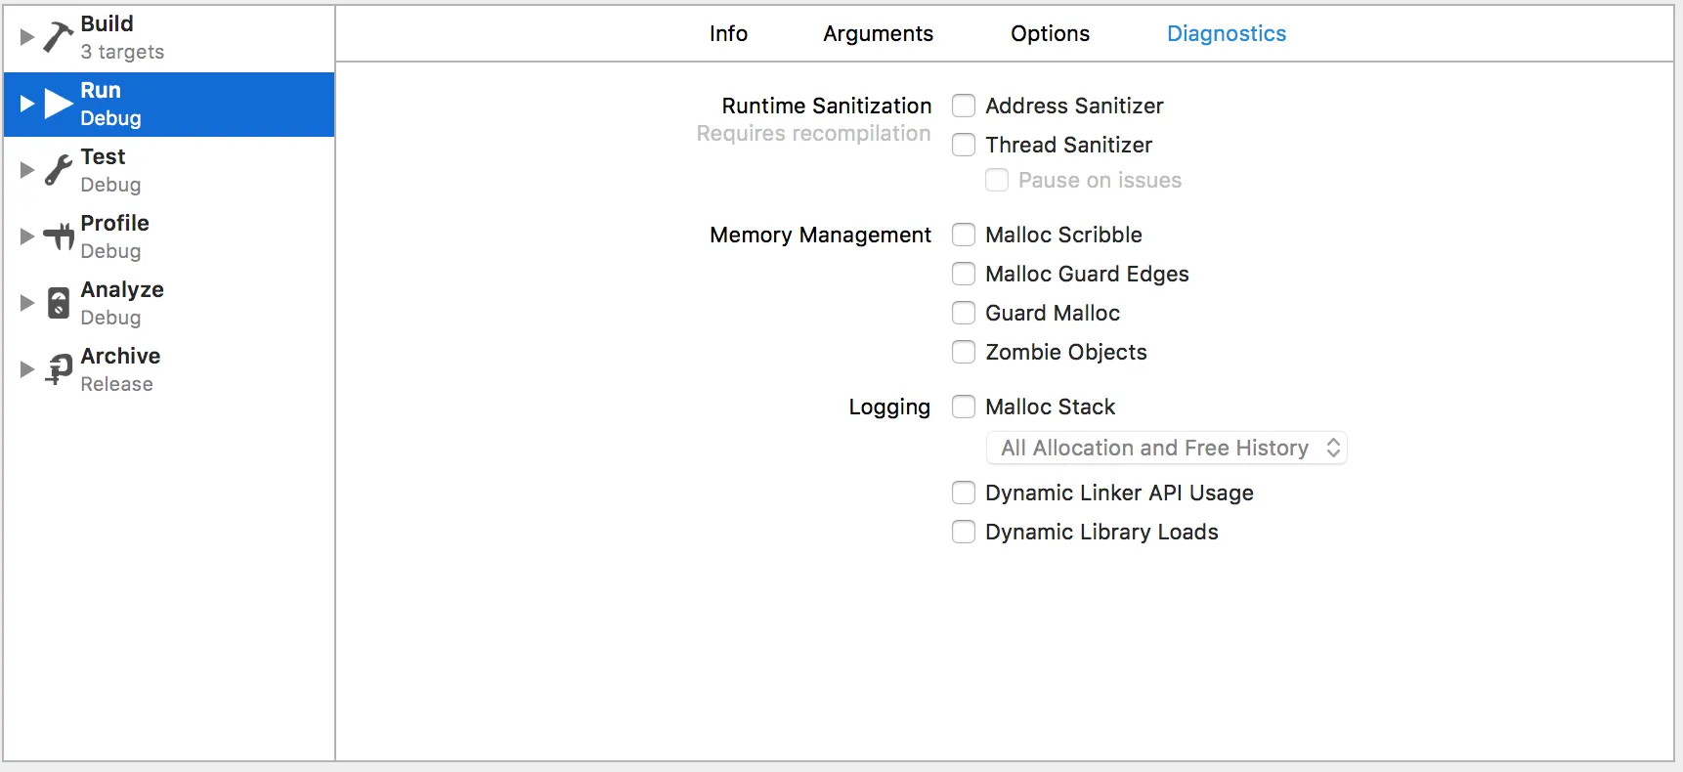Check the Malloc Scribble option

[964, 235]
